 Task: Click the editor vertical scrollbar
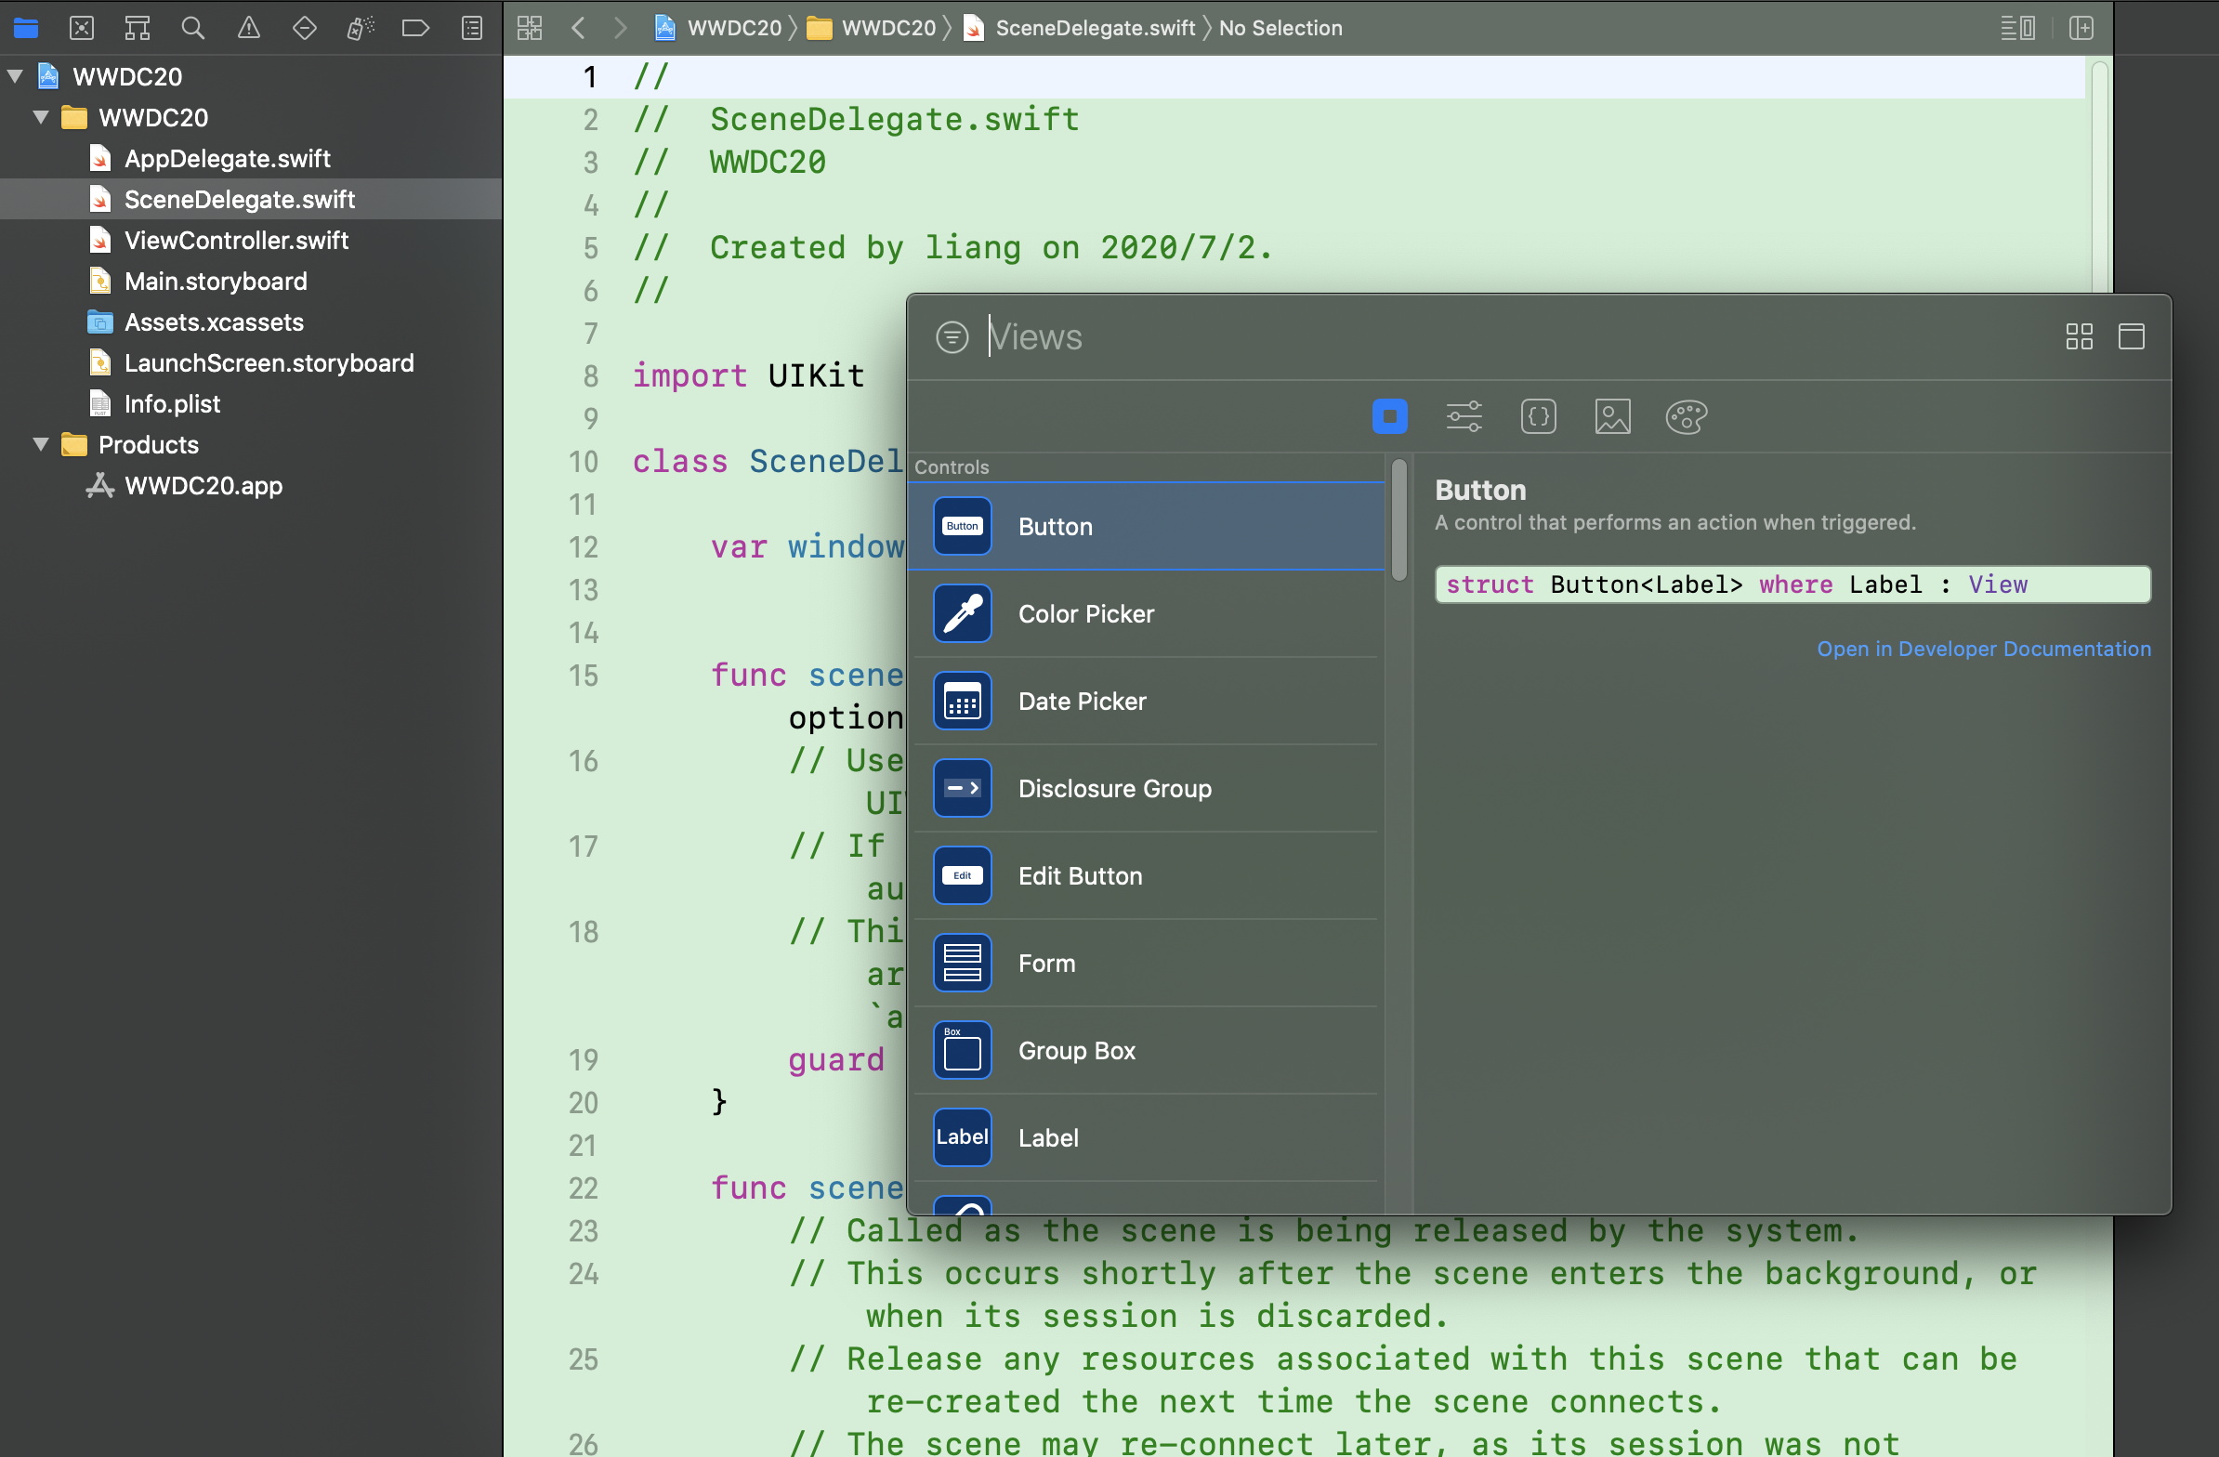tap(2100, 177)
